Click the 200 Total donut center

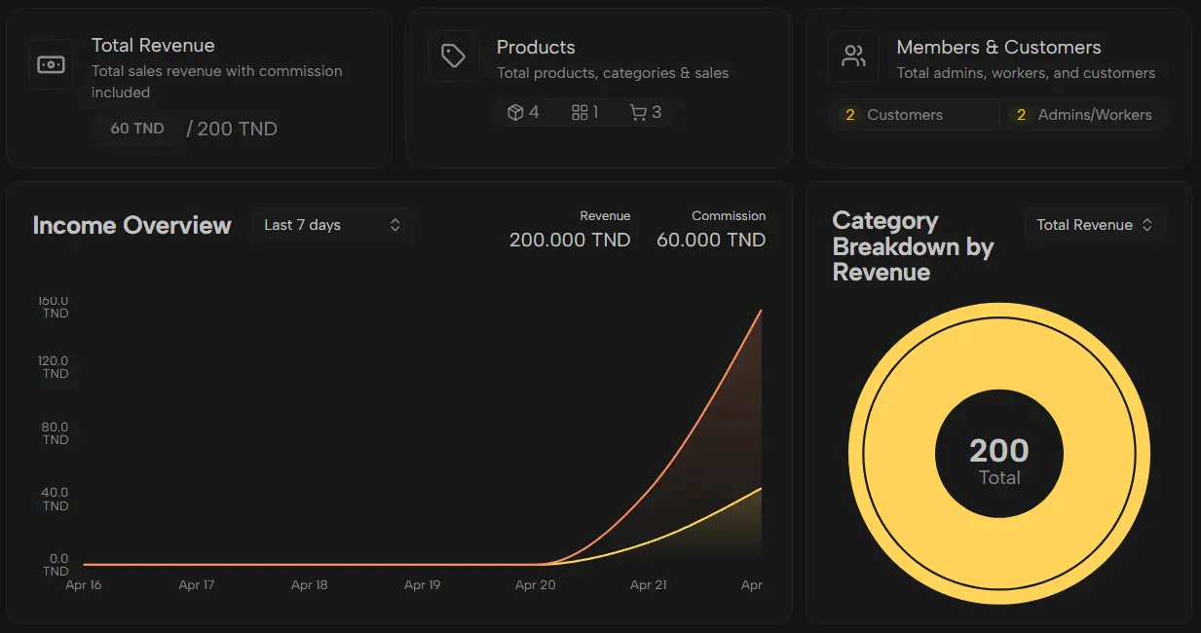[x=999, y=460]
